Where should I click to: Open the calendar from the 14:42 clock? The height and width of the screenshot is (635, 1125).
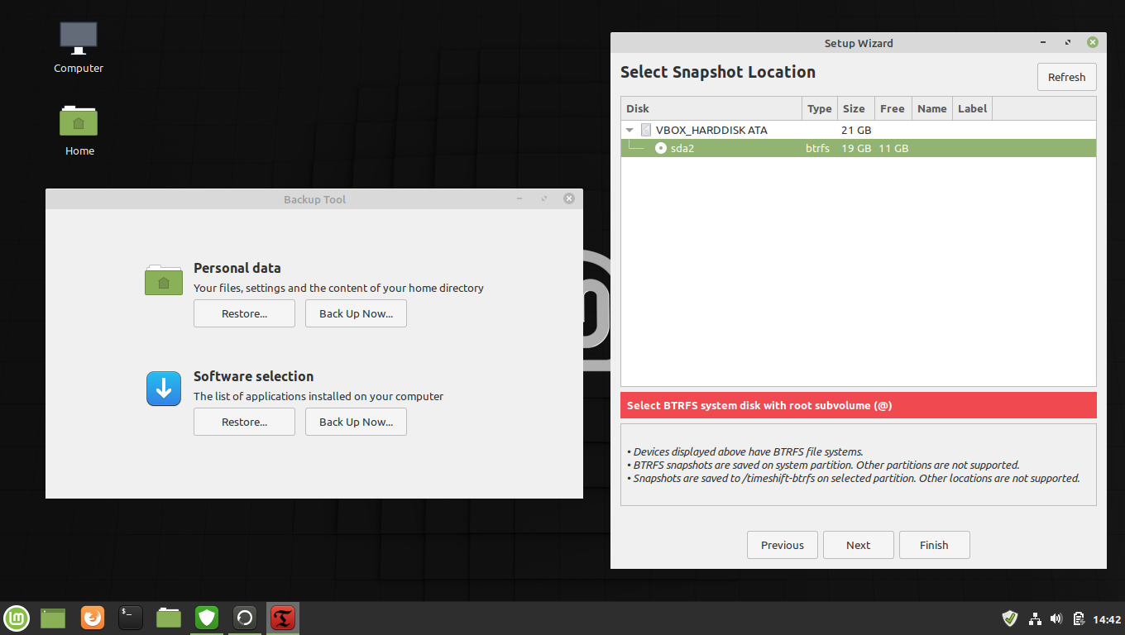(1107, 618)
